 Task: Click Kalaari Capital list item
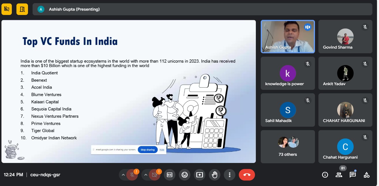point(45,102)
